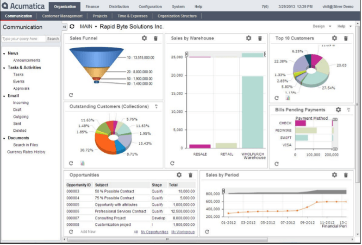Open Sales Funnel widget settings gear
The width and height of the screenshot is (362, 245).
pos(144,38)
